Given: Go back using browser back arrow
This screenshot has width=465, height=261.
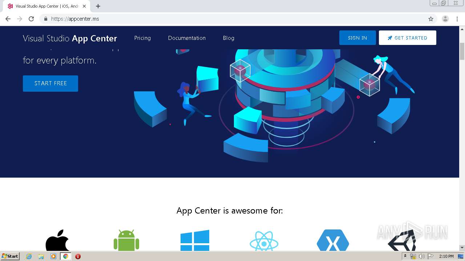Looking at the screenshot, I should point(8,19).
